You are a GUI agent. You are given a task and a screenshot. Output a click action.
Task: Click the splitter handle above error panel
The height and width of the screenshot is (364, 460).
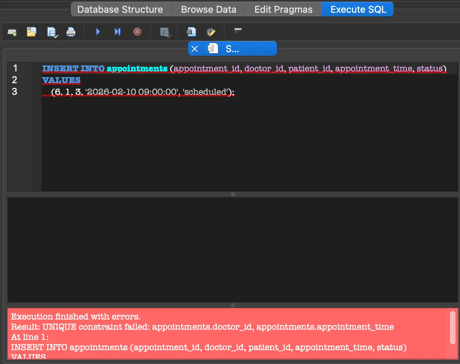(x=233, y=305)
